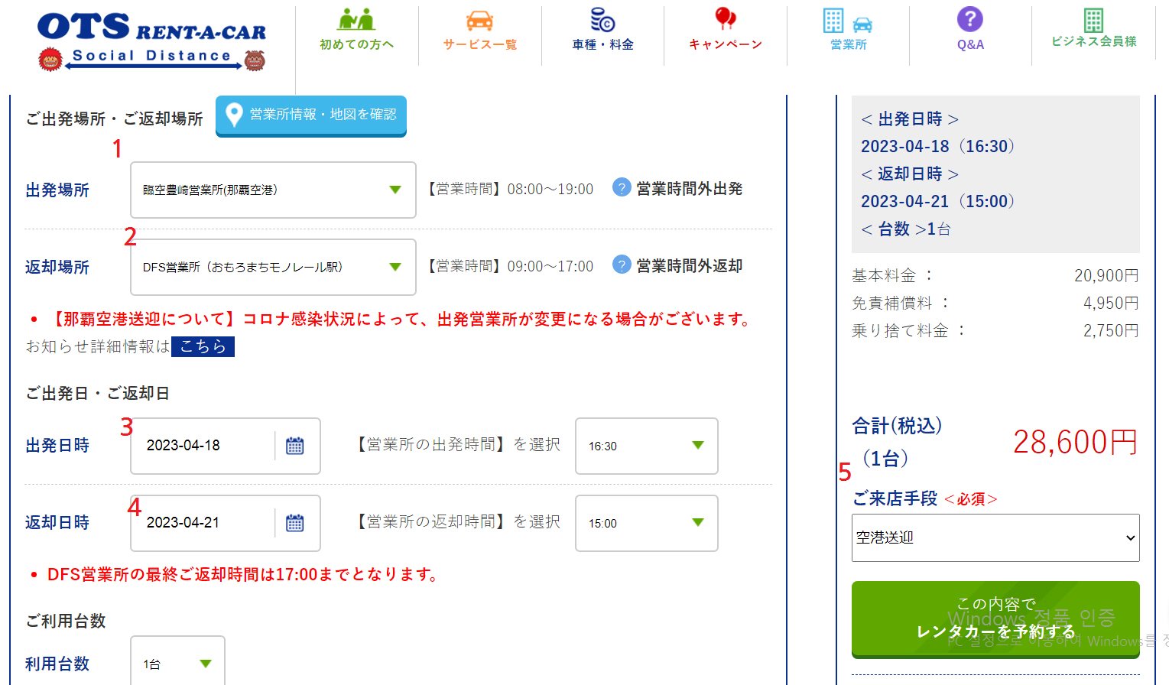Click help icon beside 営業時間外返却
1169x685 pixels.
[x=622, y=265]
